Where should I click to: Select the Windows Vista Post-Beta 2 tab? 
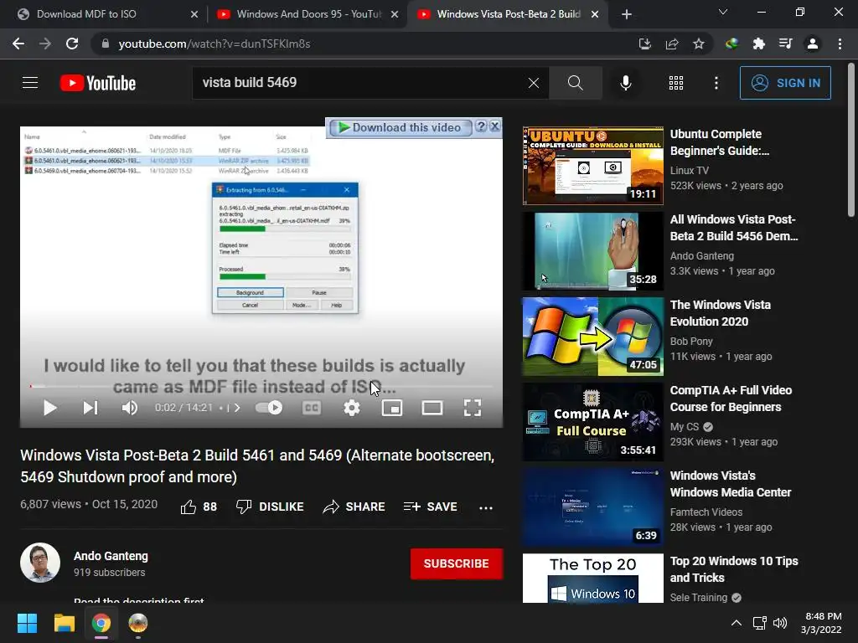click(509, 14)
